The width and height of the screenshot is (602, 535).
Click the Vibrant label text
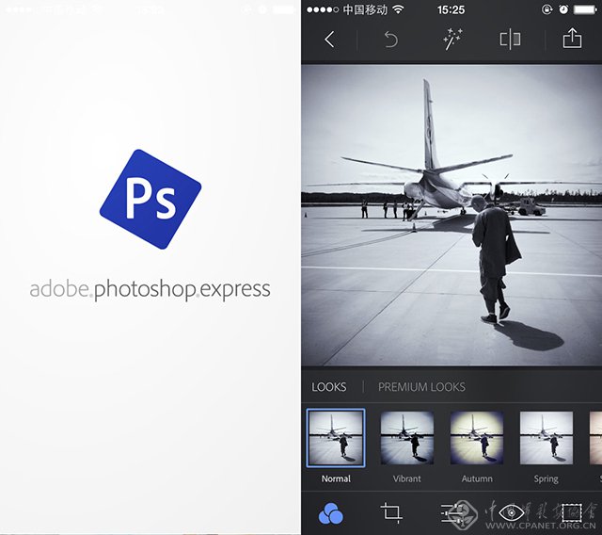click(406, 478)
